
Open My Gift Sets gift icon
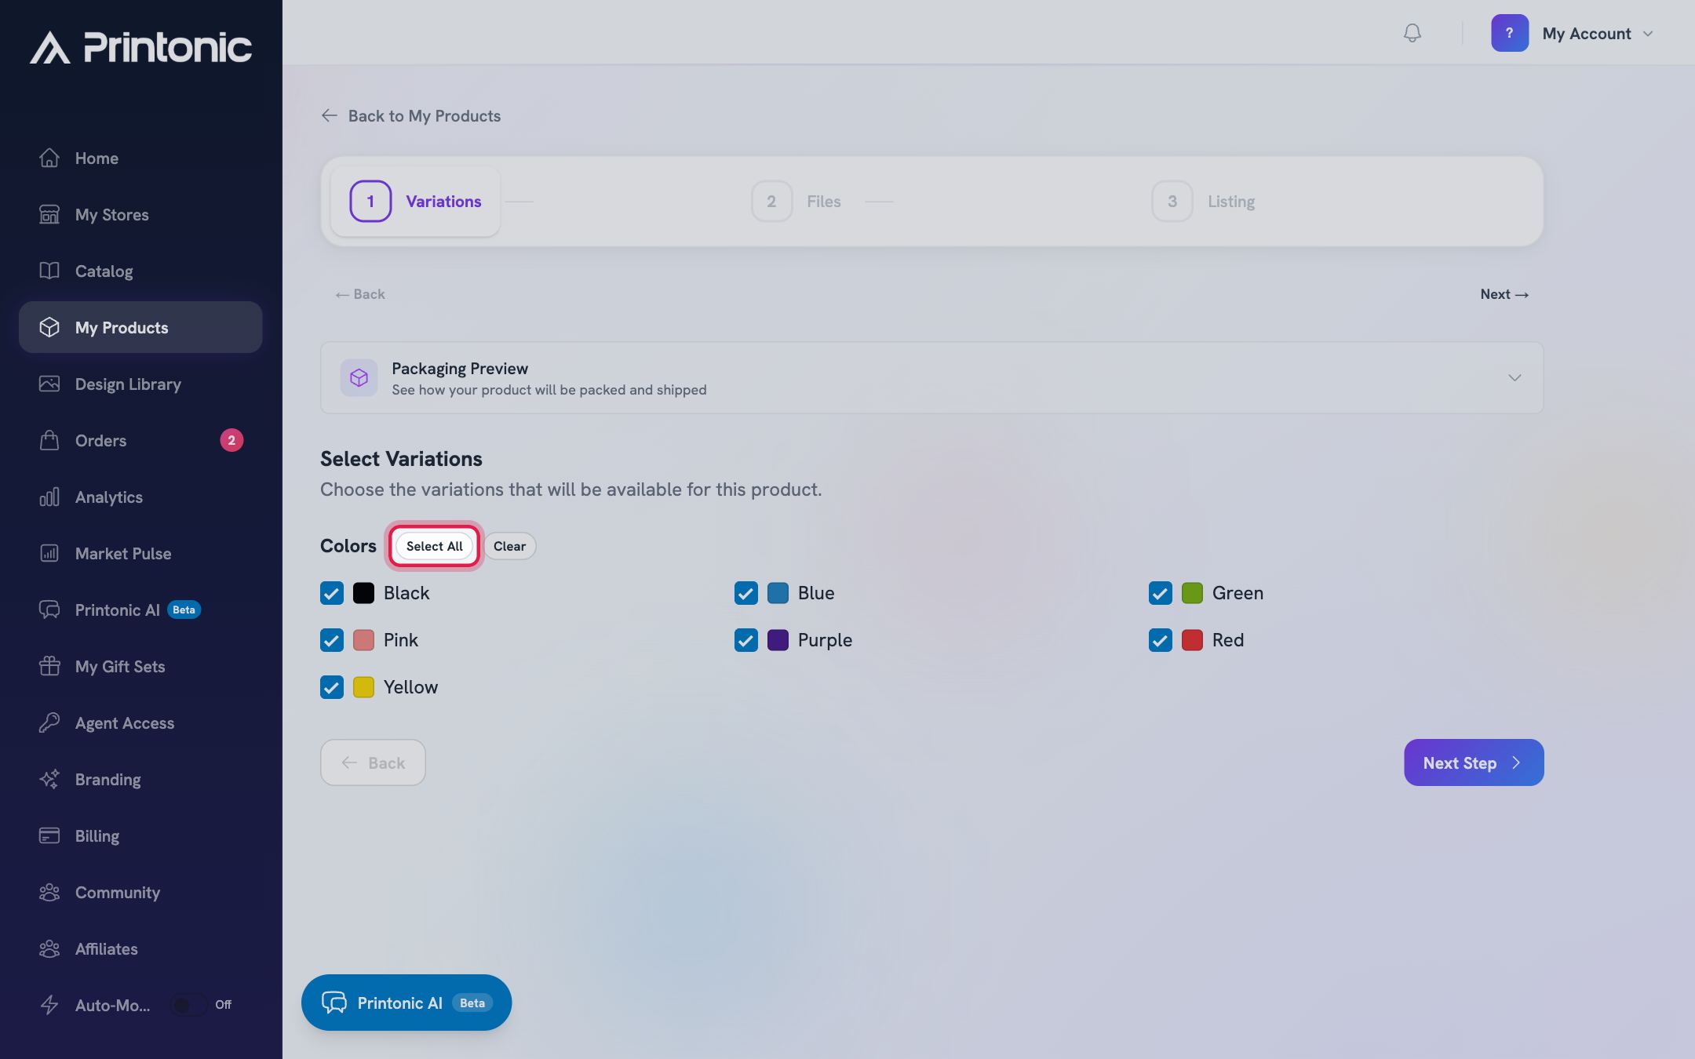(49, 666)
